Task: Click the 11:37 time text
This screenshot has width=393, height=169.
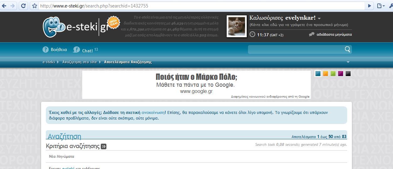Action: click(x=263, y=35)
